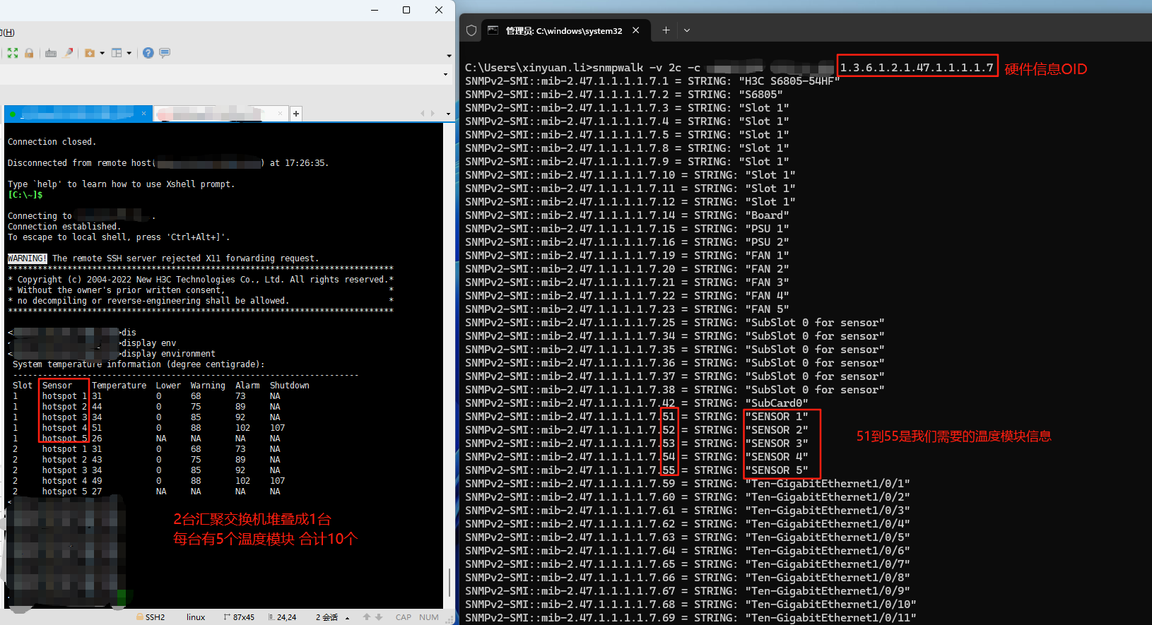The width and height of the screenshot is (1152, 625).
Task: Add a new Xshell session tab with plus
Action: pyautogui.click(x=296, y=114)
